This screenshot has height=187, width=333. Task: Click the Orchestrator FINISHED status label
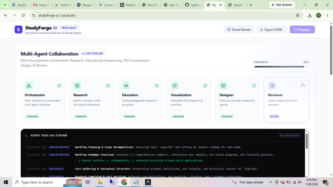click(32, 116)
